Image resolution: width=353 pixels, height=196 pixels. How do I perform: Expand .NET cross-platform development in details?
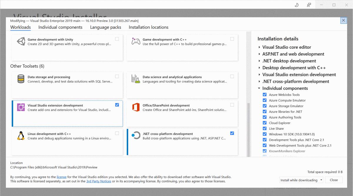click(x=259, y=82)
